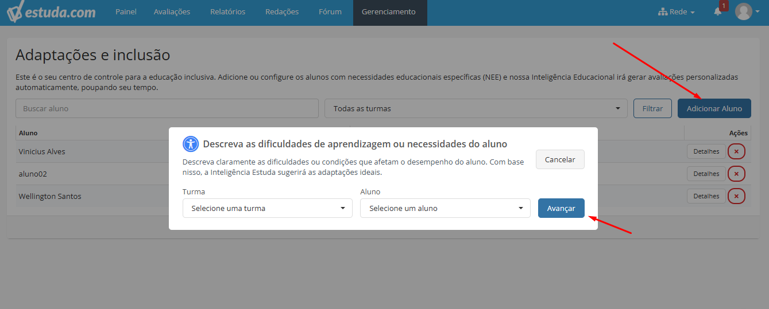
Task: Go to the Painel menu
Action: 126,12
